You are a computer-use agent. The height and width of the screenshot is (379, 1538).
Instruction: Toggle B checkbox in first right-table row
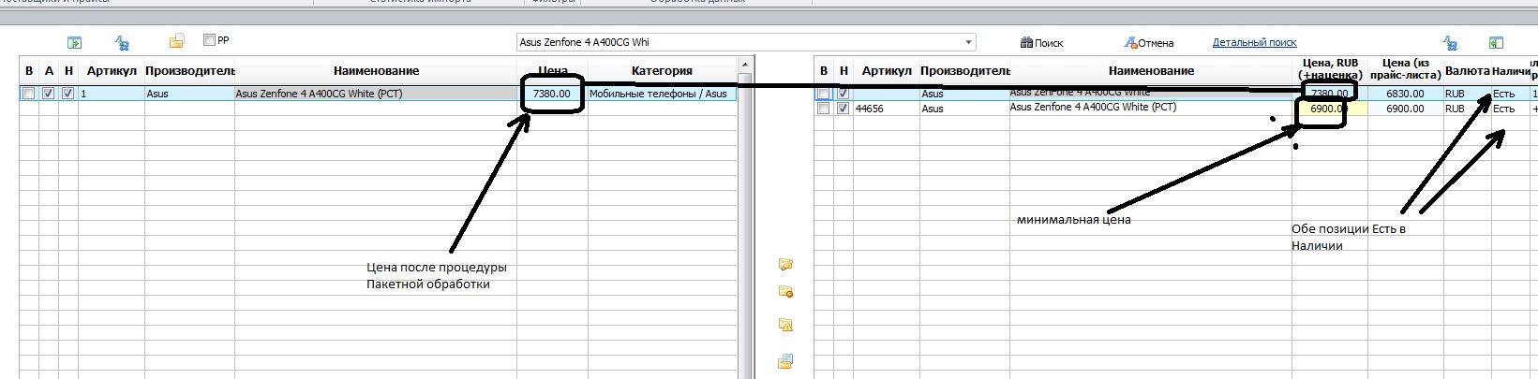(823, 94)
